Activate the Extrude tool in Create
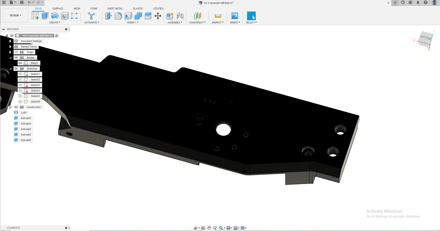The width and height of the screenshot is (440, 231). pos(45,16)
